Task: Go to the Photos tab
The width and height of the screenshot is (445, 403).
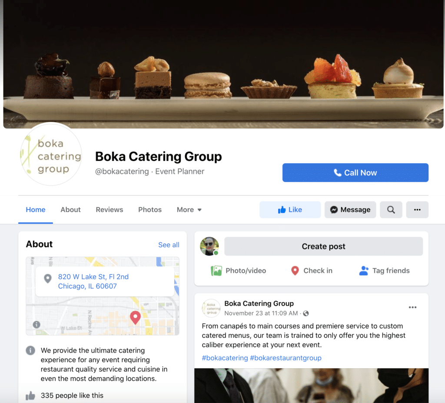Action: point(150,210)
